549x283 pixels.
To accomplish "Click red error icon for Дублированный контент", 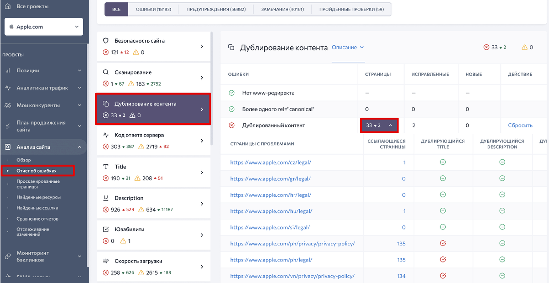I will point(231,125).
